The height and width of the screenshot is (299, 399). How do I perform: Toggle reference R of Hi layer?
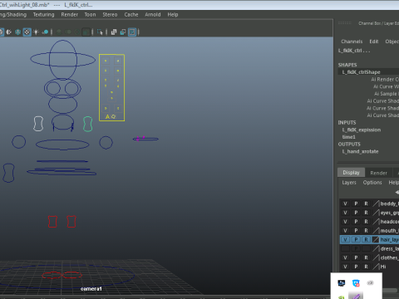[x=367, y=267]
